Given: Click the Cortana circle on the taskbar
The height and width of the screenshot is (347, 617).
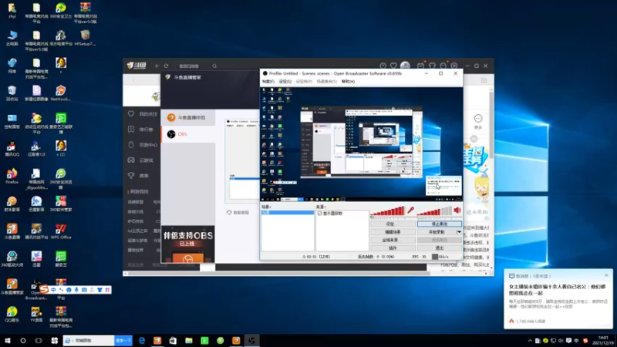Looking at the screenshot, I should click(x=23, y=341).
